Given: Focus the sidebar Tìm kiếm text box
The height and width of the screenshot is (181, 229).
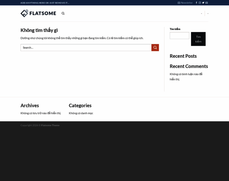Looking at the screenshot, I should coord(179,36).
